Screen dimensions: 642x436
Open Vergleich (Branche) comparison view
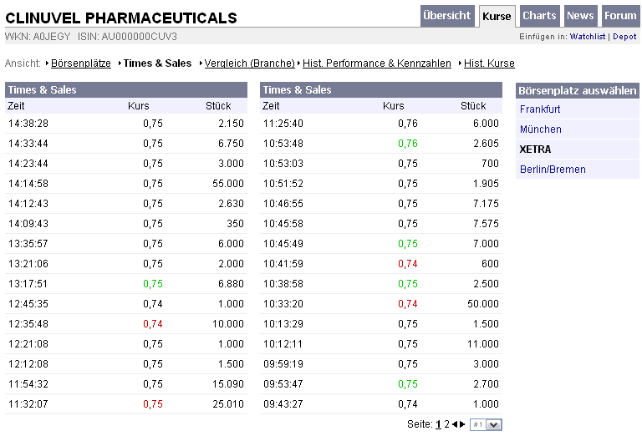point(249,63)
